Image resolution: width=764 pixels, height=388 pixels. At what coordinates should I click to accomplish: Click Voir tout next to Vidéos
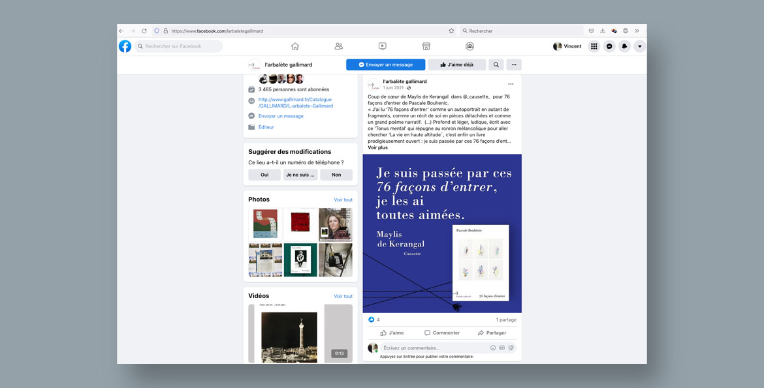pyautogui.click(x=343, y=296)
